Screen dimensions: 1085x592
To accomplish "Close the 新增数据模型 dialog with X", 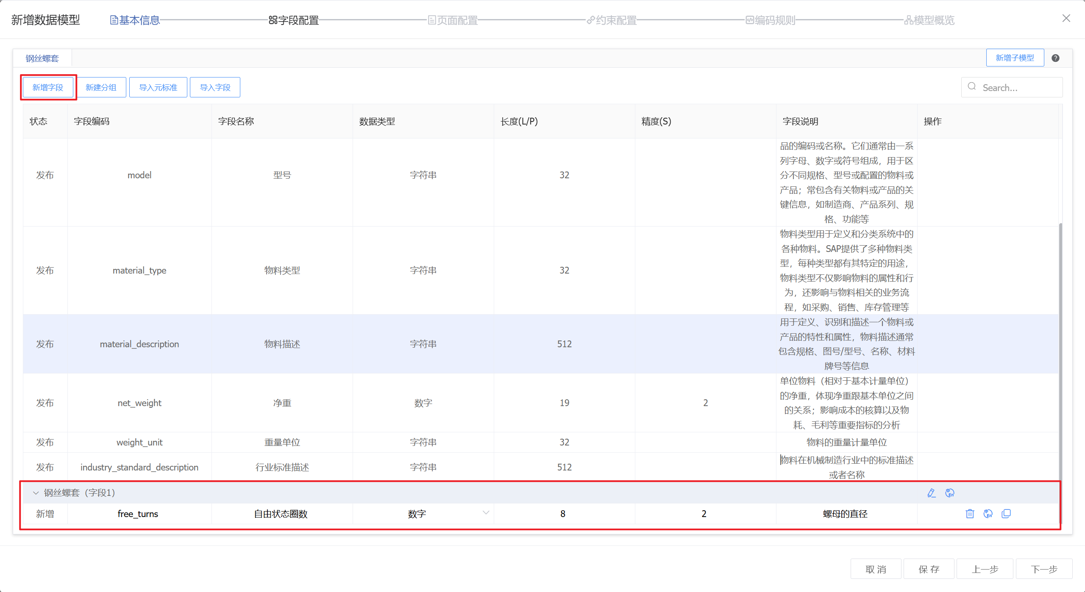I will tap(1066, 18).
